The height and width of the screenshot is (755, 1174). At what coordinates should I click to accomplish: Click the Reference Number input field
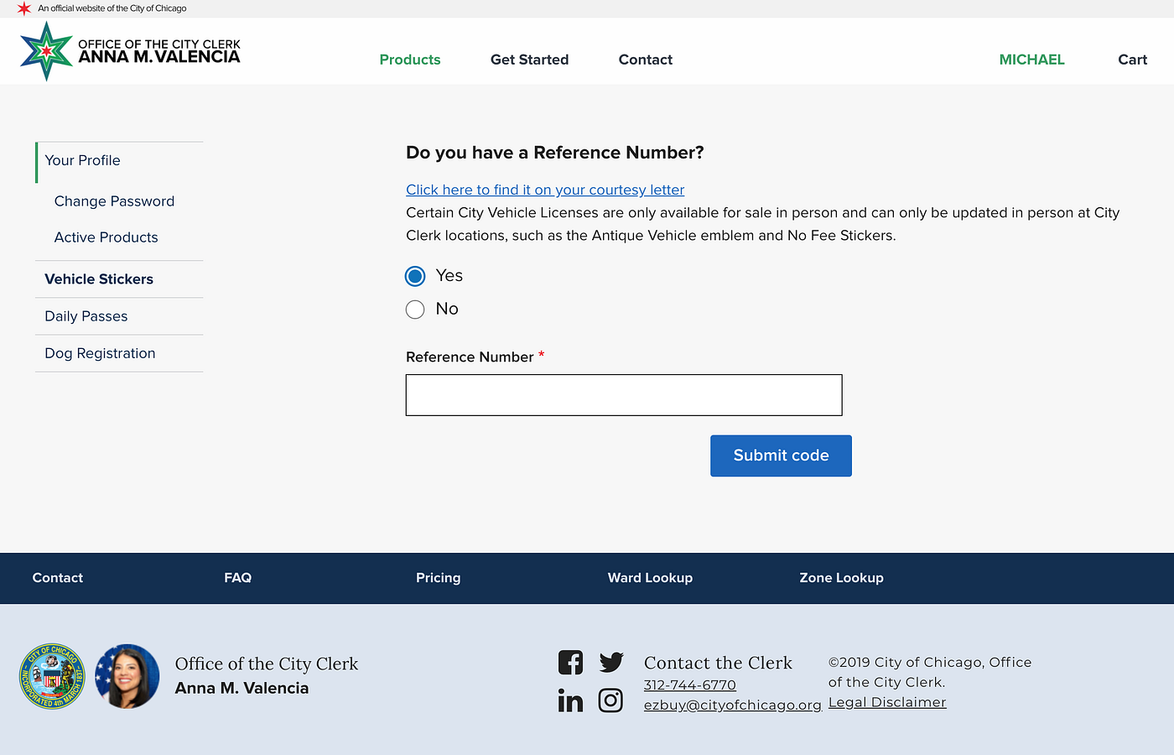pyautogui.click(x=624, y=394)
